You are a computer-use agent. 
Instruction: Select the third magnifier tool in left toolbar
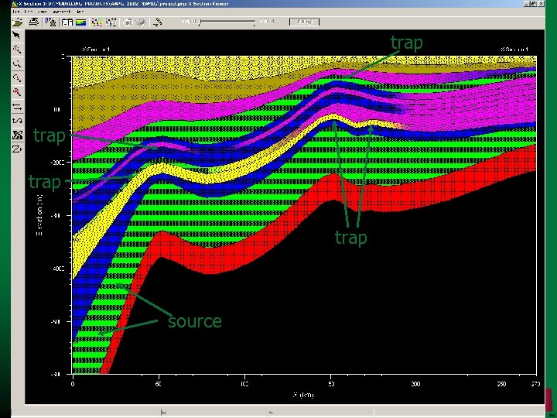[17, 78]
